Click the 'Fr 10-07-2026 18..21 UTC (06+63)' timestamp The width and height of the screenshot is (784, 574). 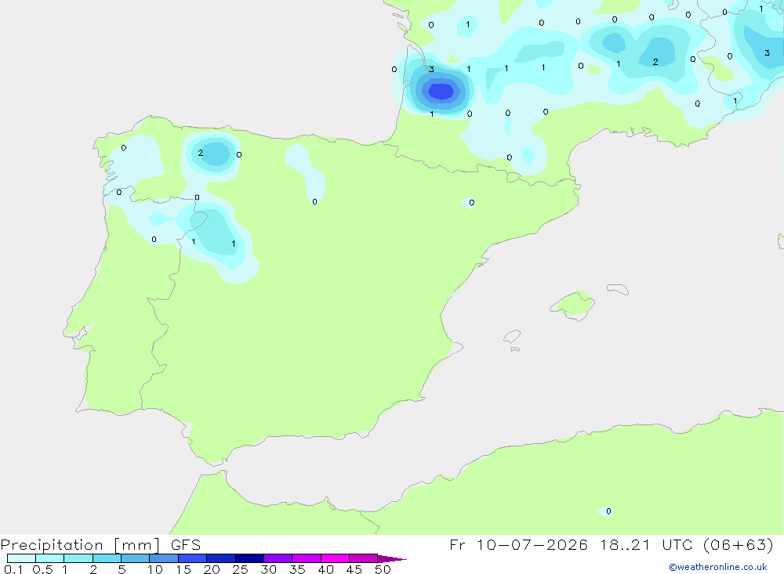point(611,544)
